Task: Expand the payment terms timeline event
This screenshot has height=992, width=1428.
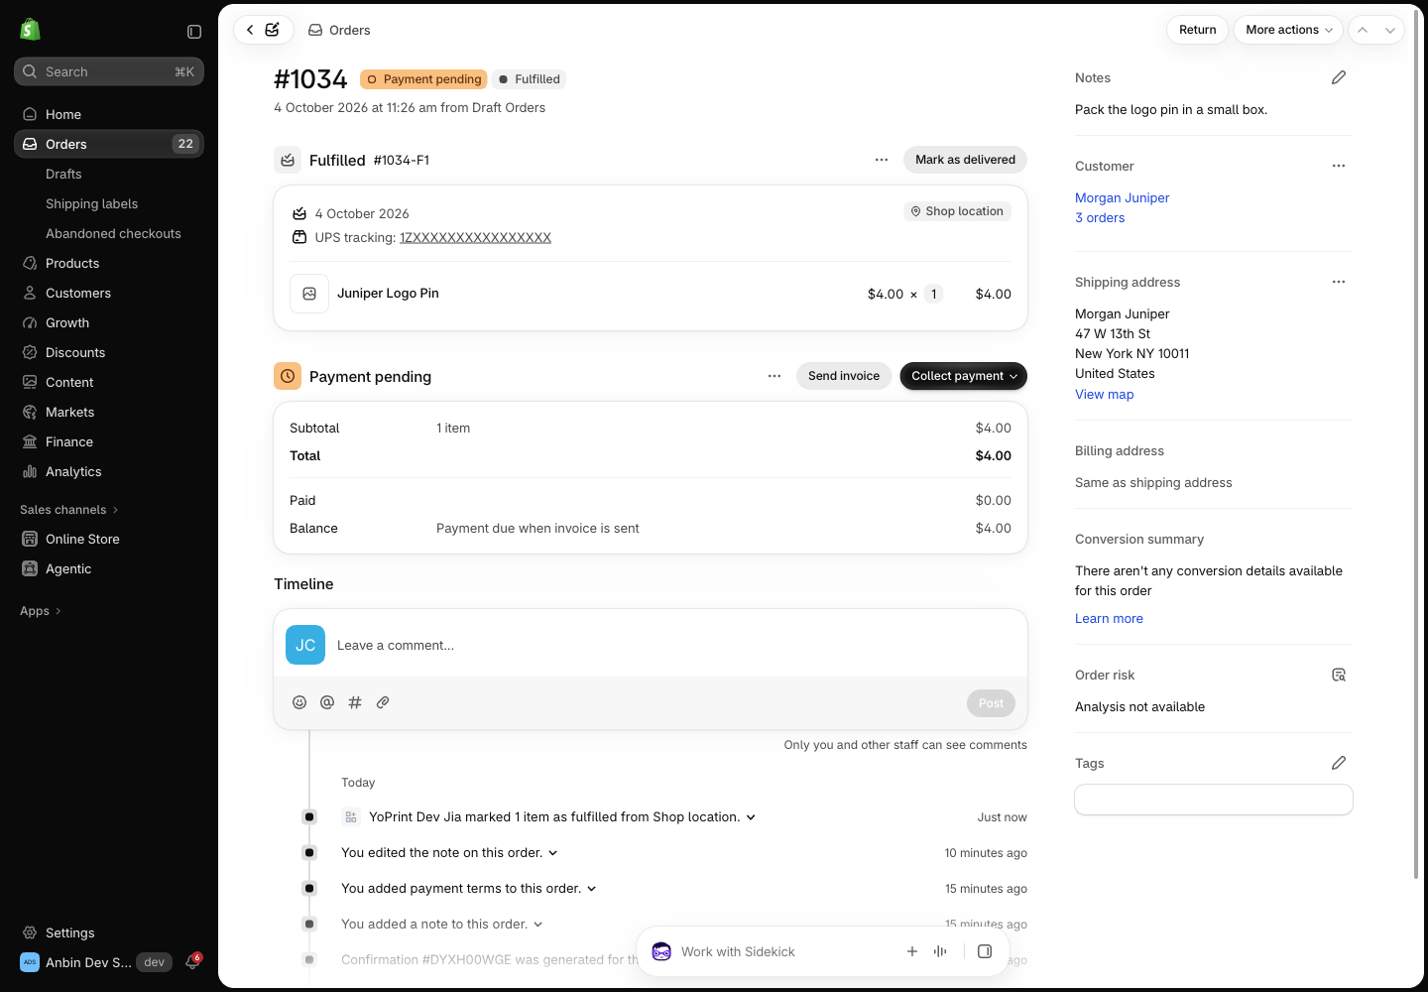Action: pos(592,889)
